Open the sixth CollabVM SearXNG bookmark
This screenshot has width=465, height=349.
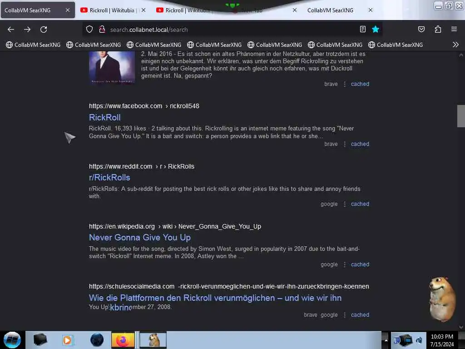pos(335,45)
